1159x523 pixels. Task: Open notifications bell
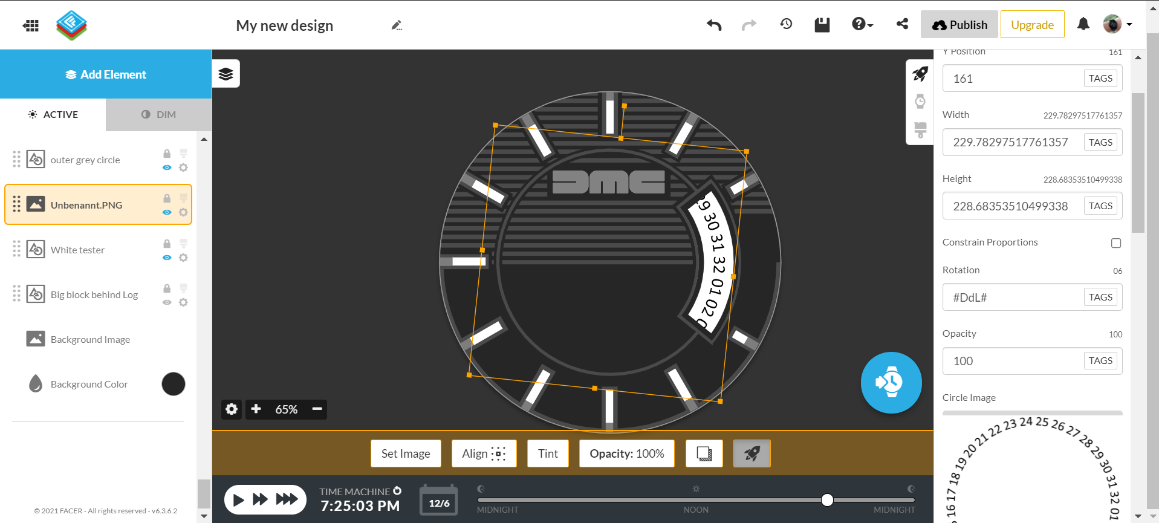[x=1083, y=24]
